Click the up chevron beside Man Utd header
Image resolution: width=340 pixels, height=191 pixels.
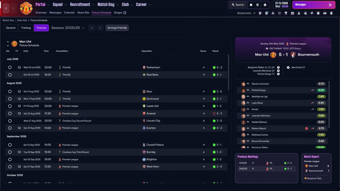click(x=8, y=42)
